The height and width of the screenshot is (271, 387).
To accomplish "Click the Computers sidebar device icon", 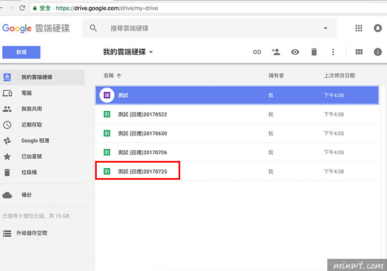I will tap(7, 93).
